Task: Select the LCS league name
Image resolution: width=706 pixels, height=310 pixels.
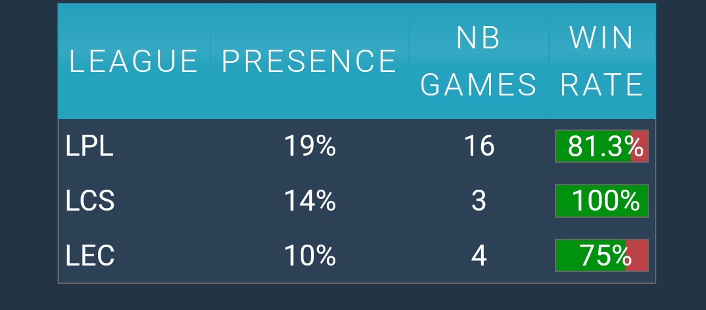Action: (x=90, y=201)
